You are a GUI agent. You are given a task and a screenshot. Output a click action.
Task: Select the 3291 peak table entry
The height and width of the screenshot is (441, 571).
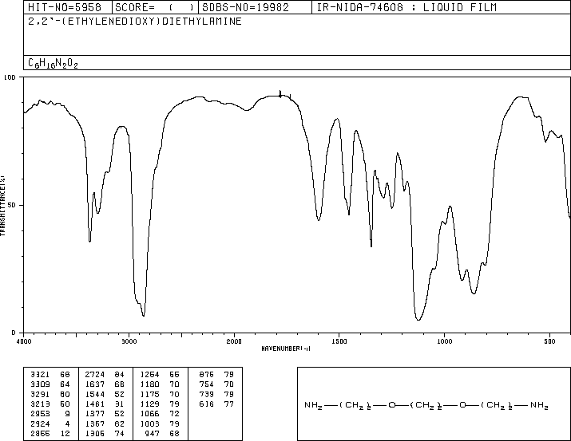click(x=40, y=394)
